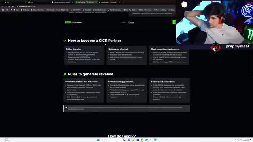Viewport: 253px width, 142px height.
Task: Select the "Follow the rules" card title
Action: 74,49
